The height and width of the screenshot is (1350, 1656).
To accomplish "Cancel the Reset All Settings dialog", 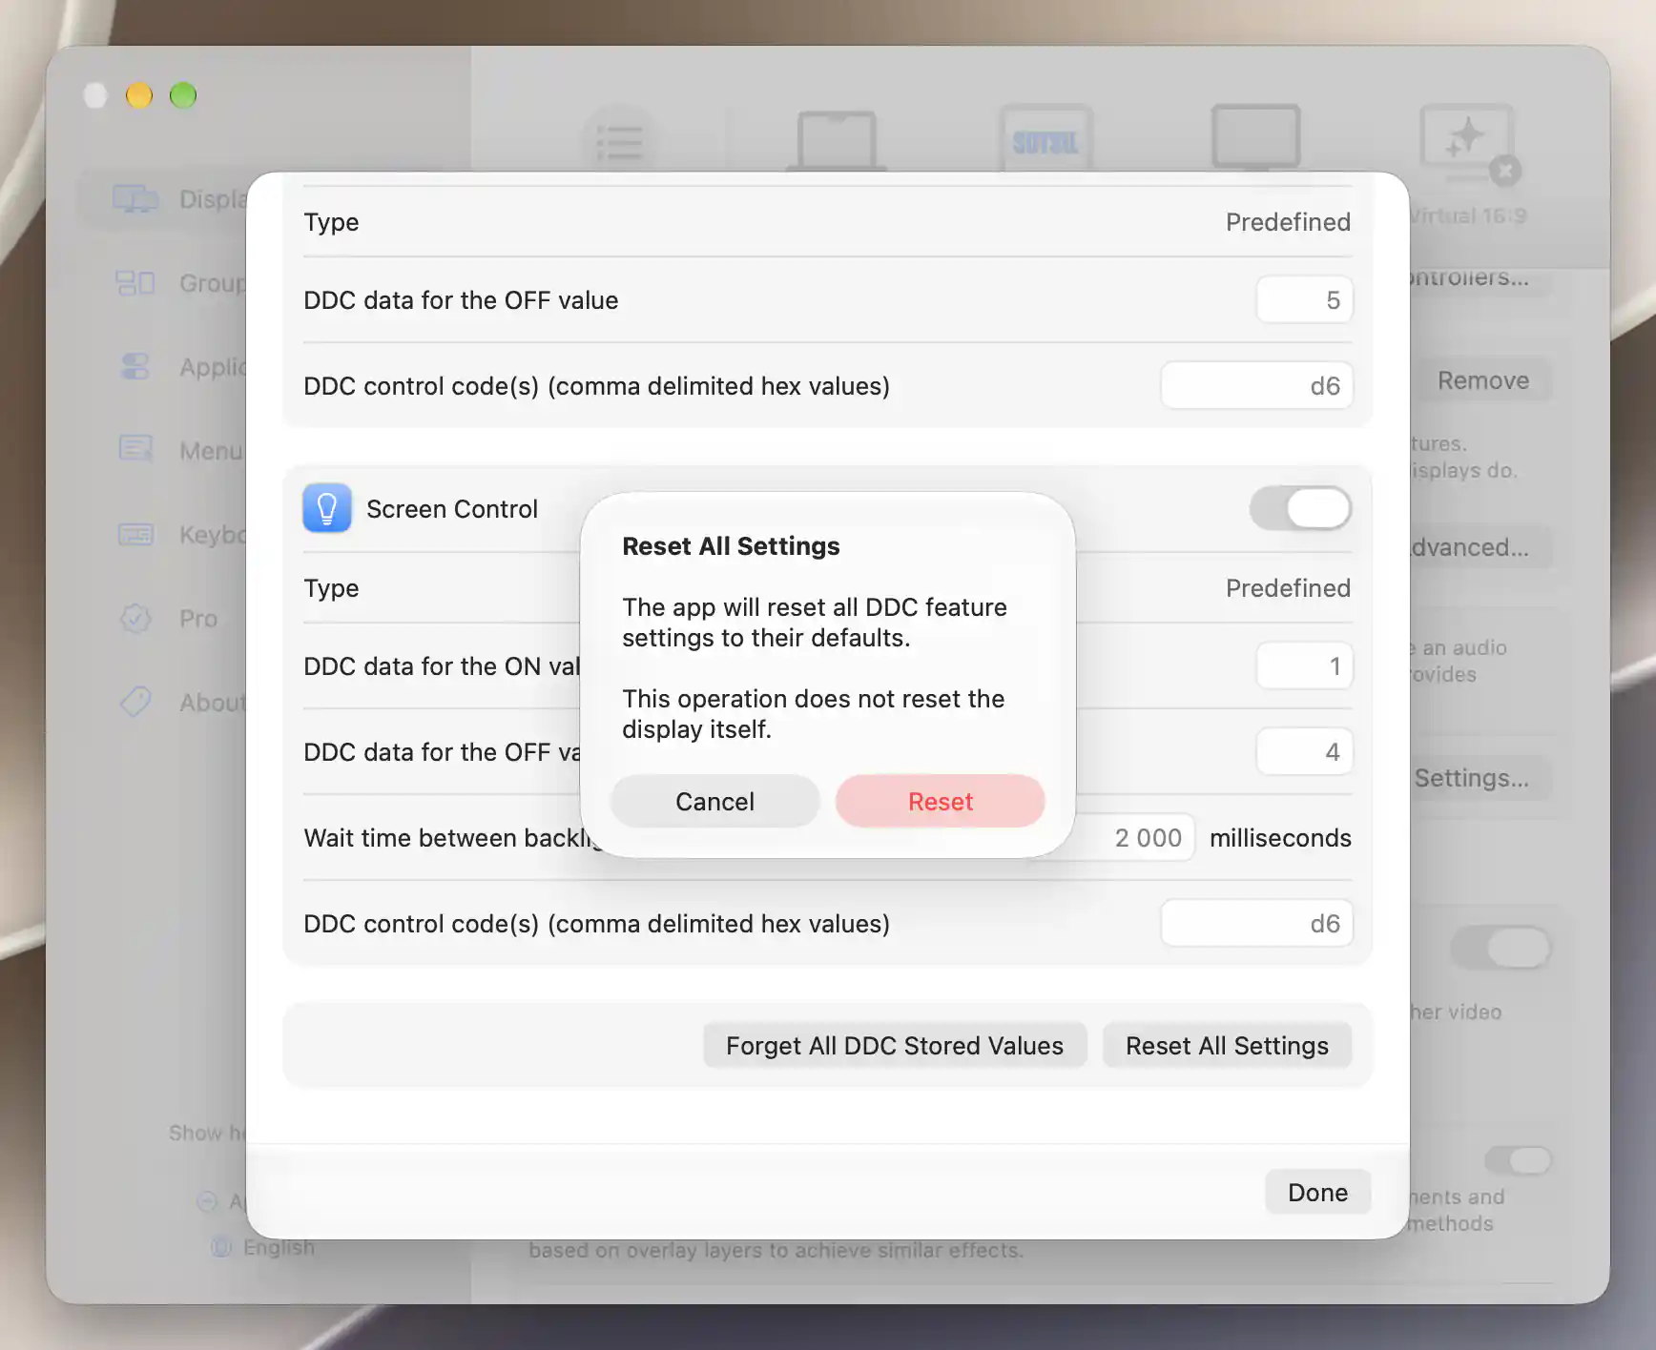I will click(x=714, y=801).
